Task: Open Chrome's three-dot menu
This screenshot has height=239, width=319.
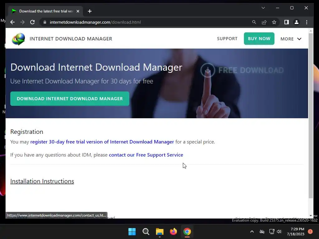Action: click(x=307, y=22)
